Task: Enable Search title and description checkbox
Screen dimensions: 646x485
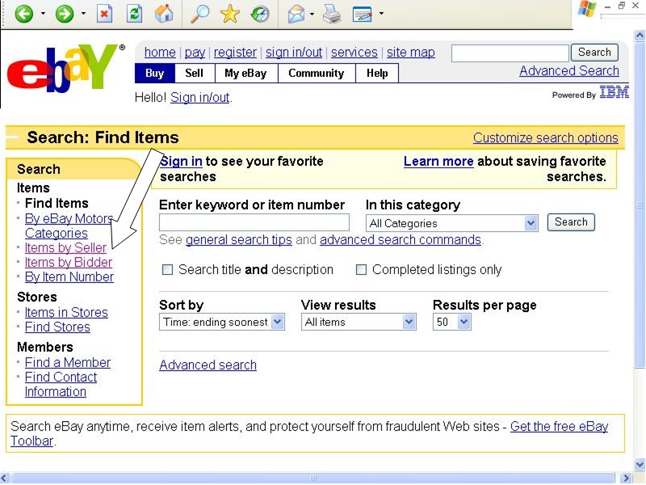Action: [x=167, y=270]
